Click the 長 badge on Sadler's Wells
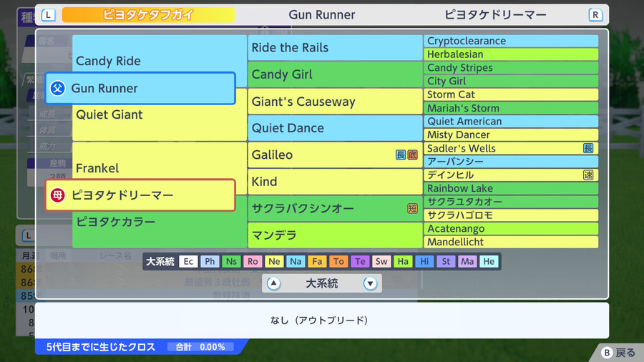Screen dimensions: 644x362 pyautogui.click(x=588, y=148)
